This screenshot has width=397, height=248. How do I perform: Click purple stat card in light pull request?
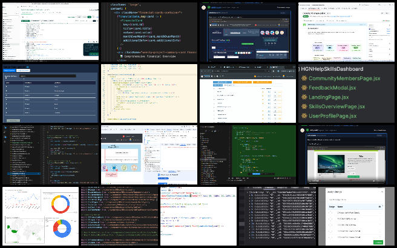[318, 47]
